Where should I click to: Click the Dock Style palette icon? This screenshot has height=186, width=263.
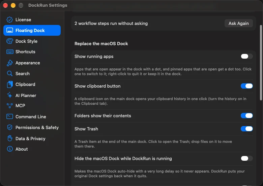pos(9,41)
